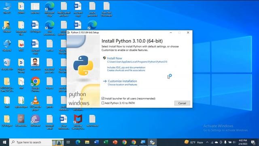Select the hotmail email file
This screenshot has height=146, width=259.
click(49, 122)
